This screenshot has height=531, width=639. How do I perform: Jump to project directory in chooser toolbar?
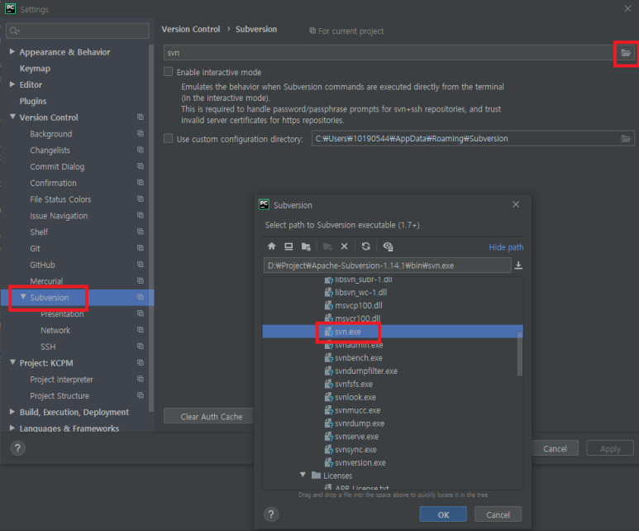(x=306, y=246)
